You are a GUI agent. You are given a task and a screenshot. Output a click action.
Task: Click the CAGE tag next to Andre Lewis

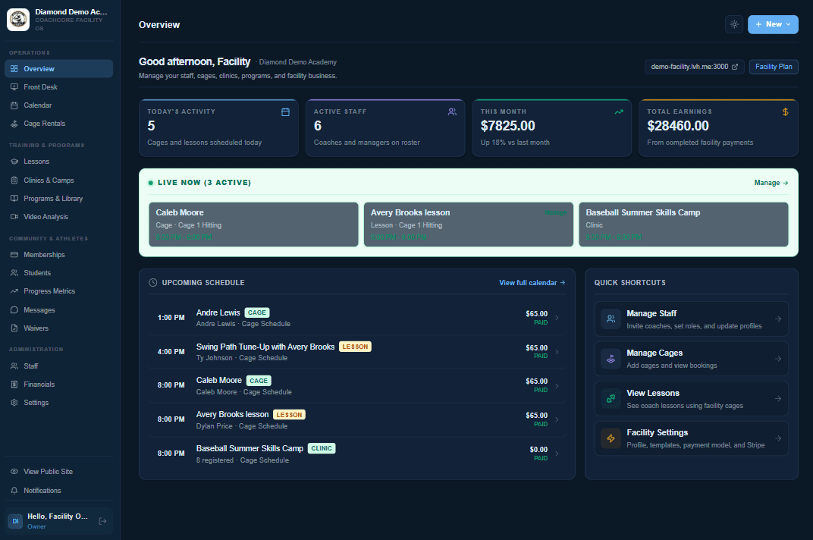[x=256, y=312]
